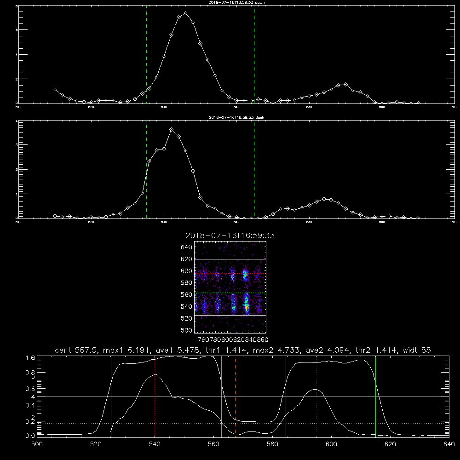
Task: Click the first data diamond of the dusk curve
Action: 55,216
